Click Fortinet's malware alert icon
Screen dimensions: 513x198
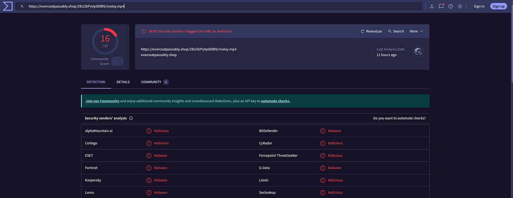click(149, 168)
